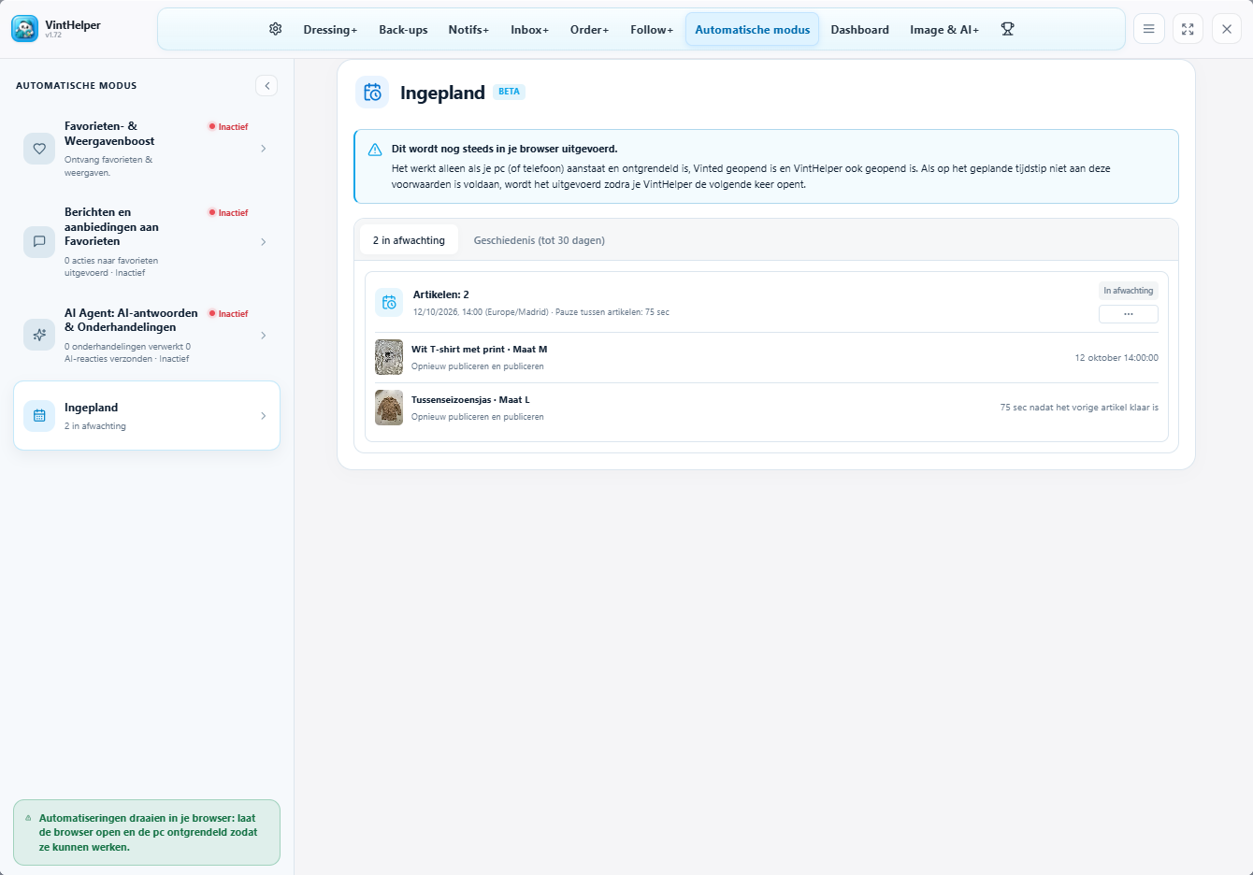Go to Dashboard tab
This screenshot has width=1253, height=875.
click(860, 30)
